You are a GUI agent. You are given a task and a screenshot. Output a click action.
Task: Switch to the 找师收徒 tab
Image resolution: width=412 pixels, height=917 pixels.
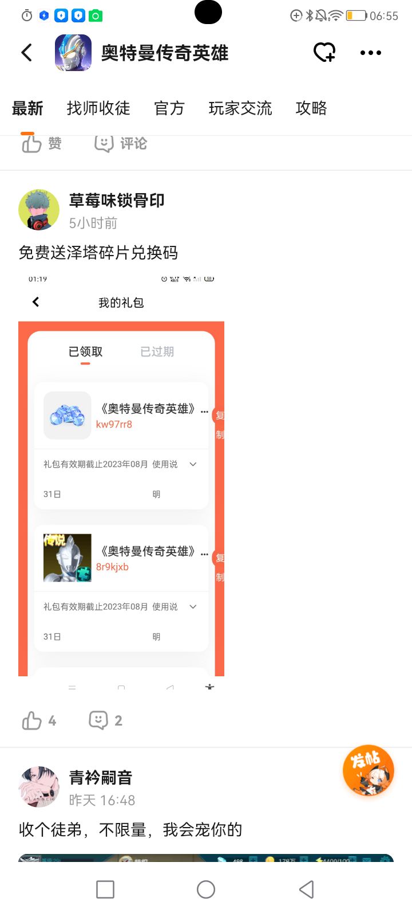[x=98, y=108]
